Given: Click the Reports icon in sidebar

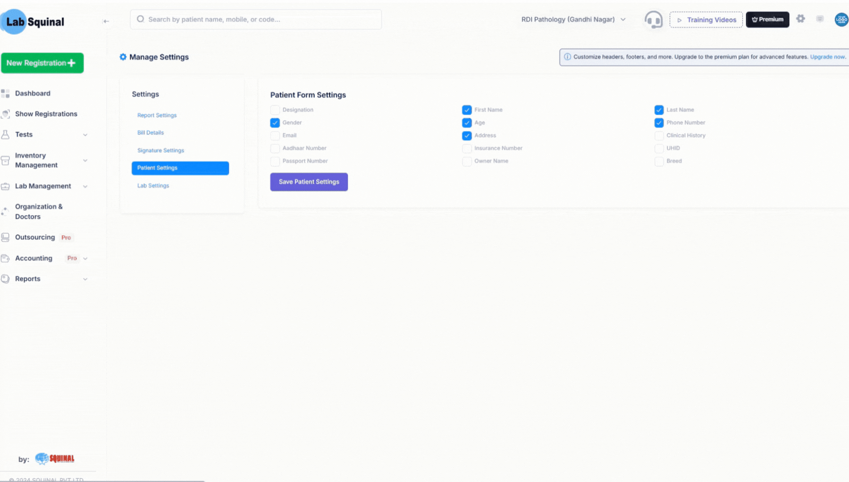Looking at the screenshot, I should click(5, 279).
